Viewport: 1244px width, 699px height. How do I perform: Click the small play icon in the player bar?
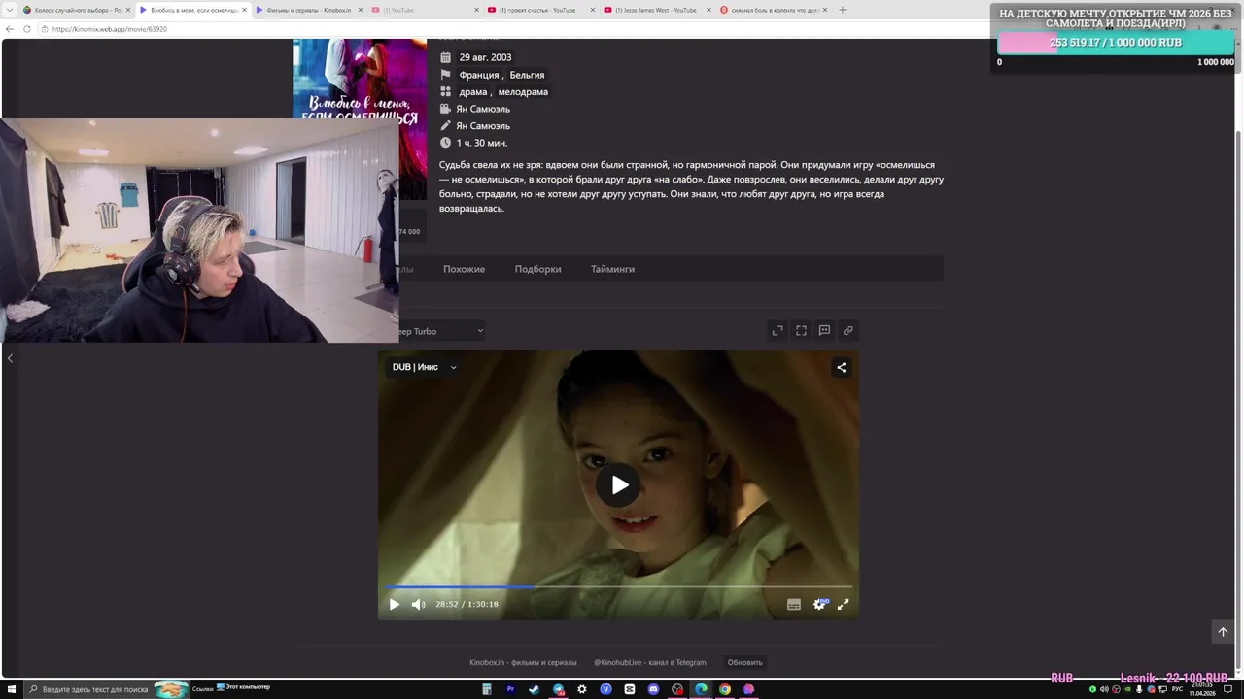click(395, 604)
